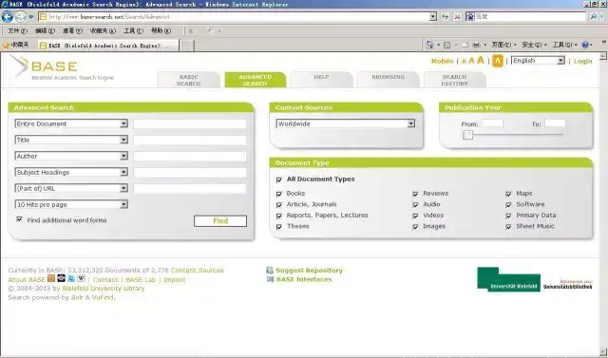Open the Wikipedia W icon in the footer
The height and width of the screenshot is (358, 608).
tap(81, 278)
